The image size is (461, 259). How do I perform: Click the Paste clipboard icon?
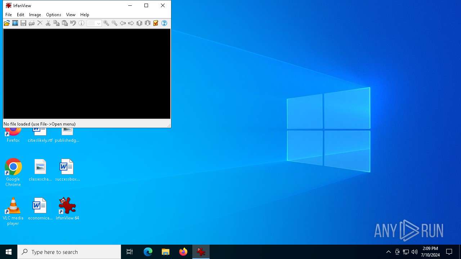tap(65, 23)
